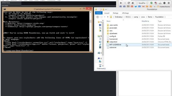Open the Fichier tab in Explorer

pos(99,13)
